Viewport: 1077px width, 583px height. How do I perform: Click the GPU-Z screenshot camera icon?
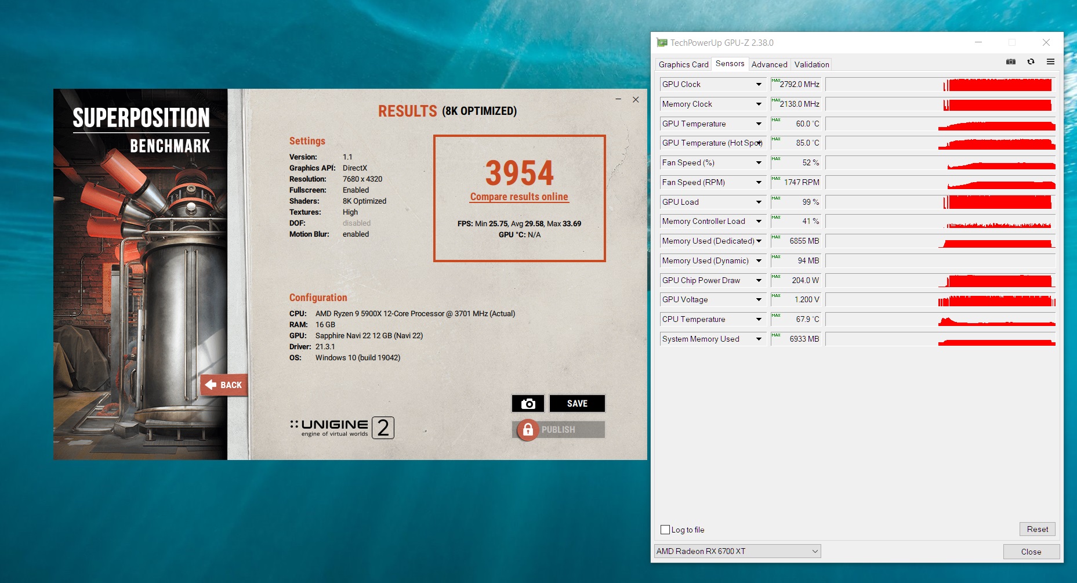pos(1011,61)
